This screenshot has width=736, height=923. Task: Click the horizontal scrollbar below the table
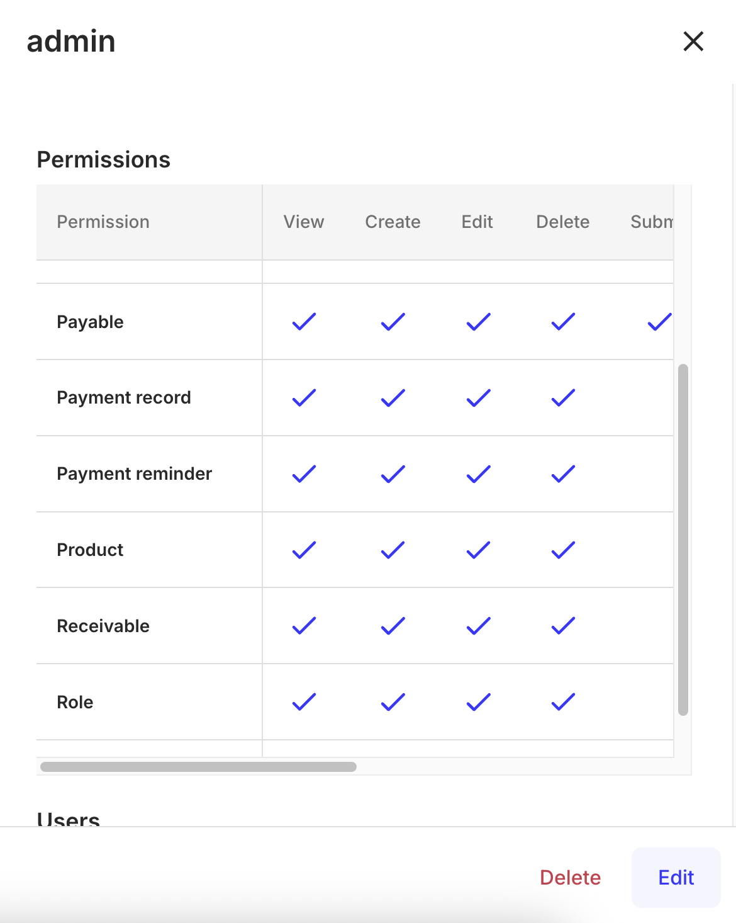pyautogui.click(x=198, y=766)
